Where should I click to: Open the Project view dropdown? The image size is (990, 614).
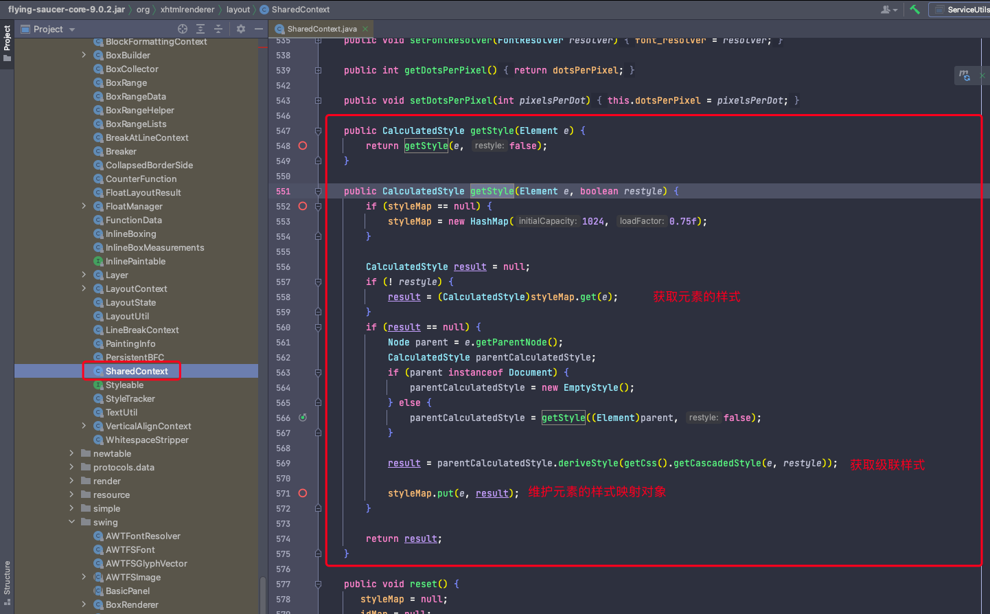pos(72,30)
